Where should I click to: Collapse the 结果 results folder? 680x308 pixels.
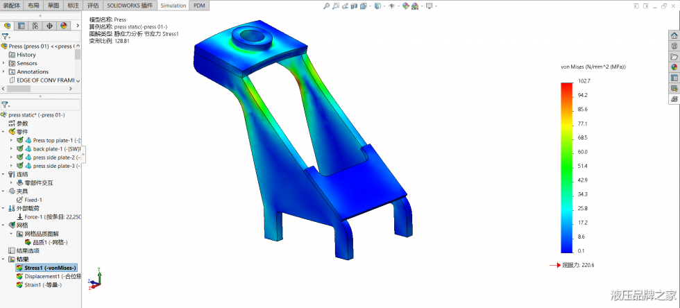(3, 259)
